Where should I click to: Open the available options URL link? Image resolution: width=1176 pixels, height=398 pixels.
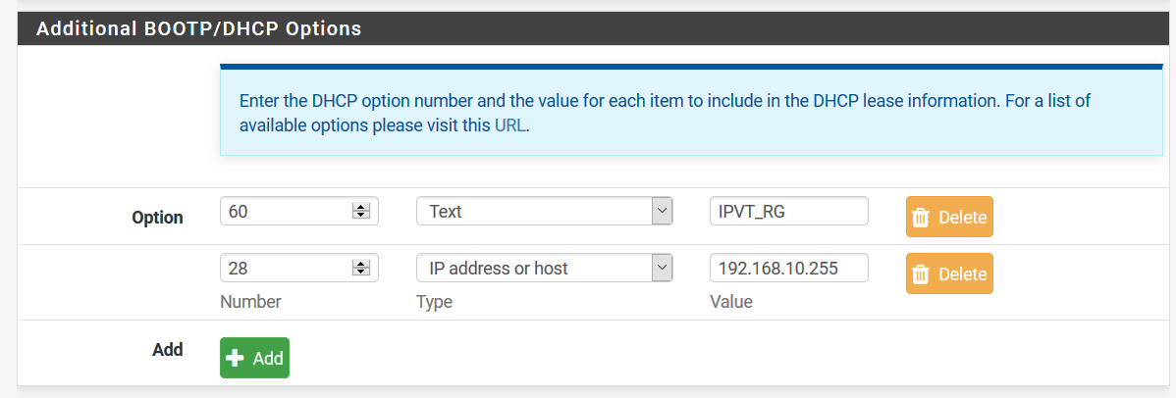(x=509, y=125)
